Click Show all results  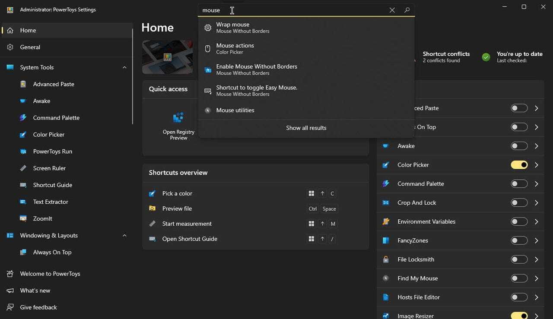click(x=306, y=128)
